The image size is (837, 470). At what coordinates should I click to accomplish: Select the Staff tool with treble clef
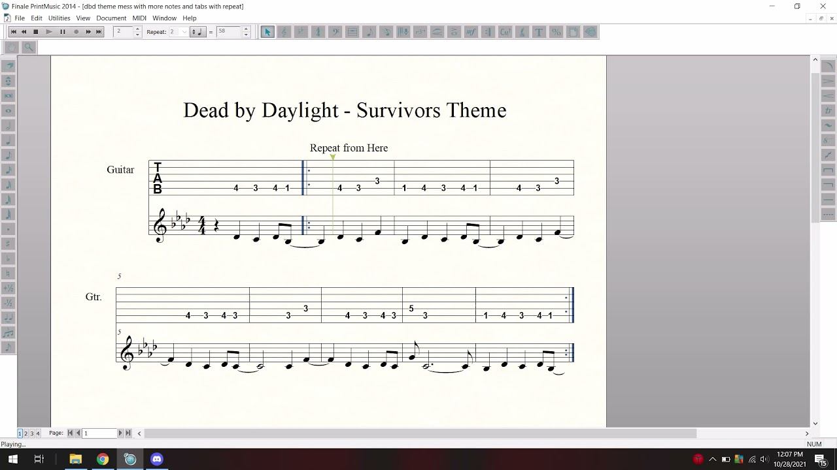point(284,32)
